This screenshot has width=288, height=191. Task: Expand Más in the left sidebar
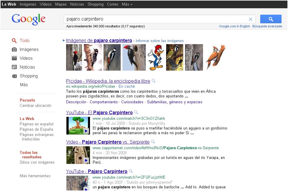click(24, 85)
